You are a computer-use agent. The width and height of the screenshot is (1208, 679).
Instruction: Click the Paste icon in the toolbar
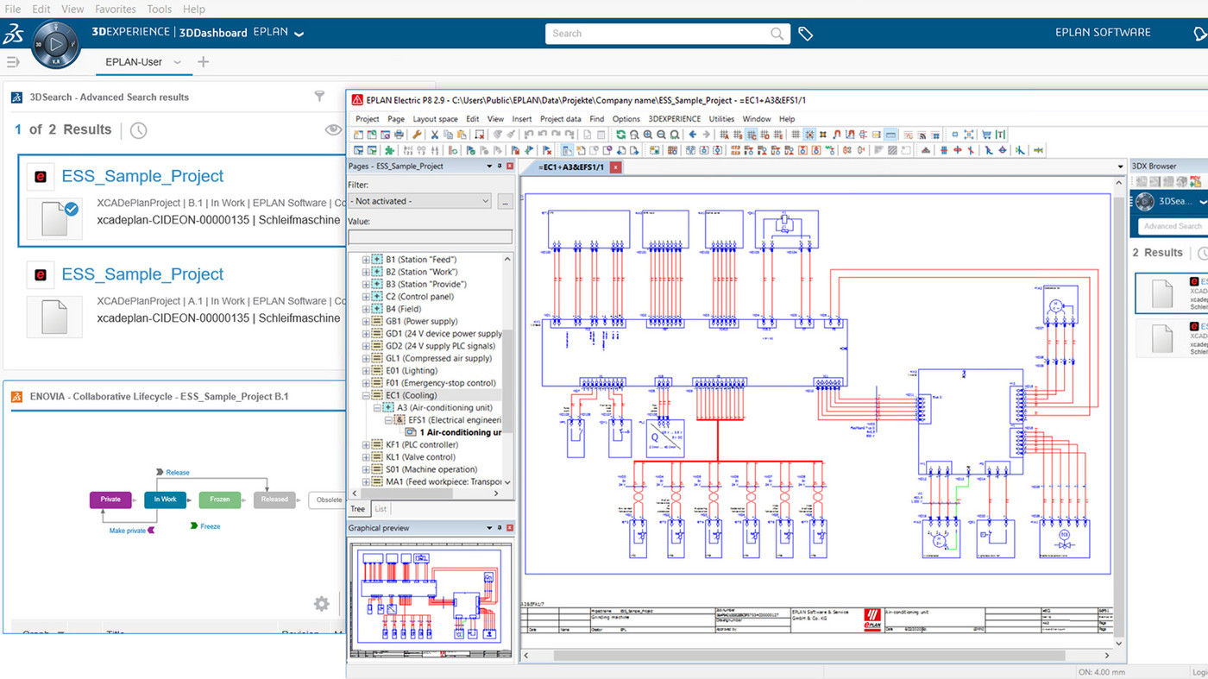coord(461,134)
